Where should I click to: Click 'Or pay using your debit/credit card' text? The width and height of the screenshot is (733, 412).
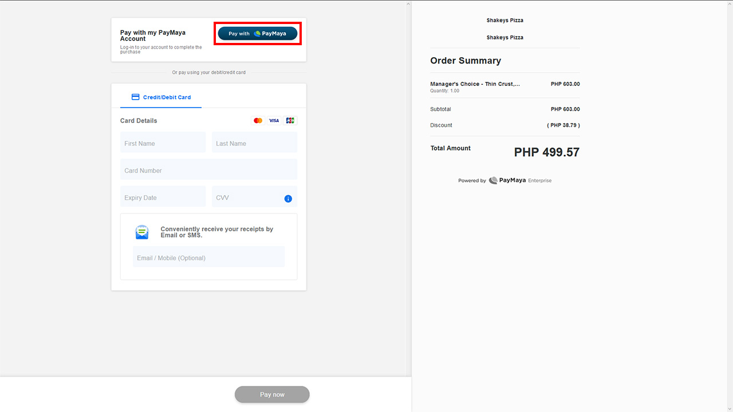(209, 73)
